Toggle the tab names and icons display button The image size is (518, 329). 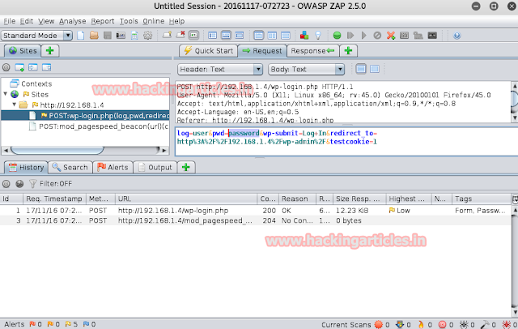[193, 36]
